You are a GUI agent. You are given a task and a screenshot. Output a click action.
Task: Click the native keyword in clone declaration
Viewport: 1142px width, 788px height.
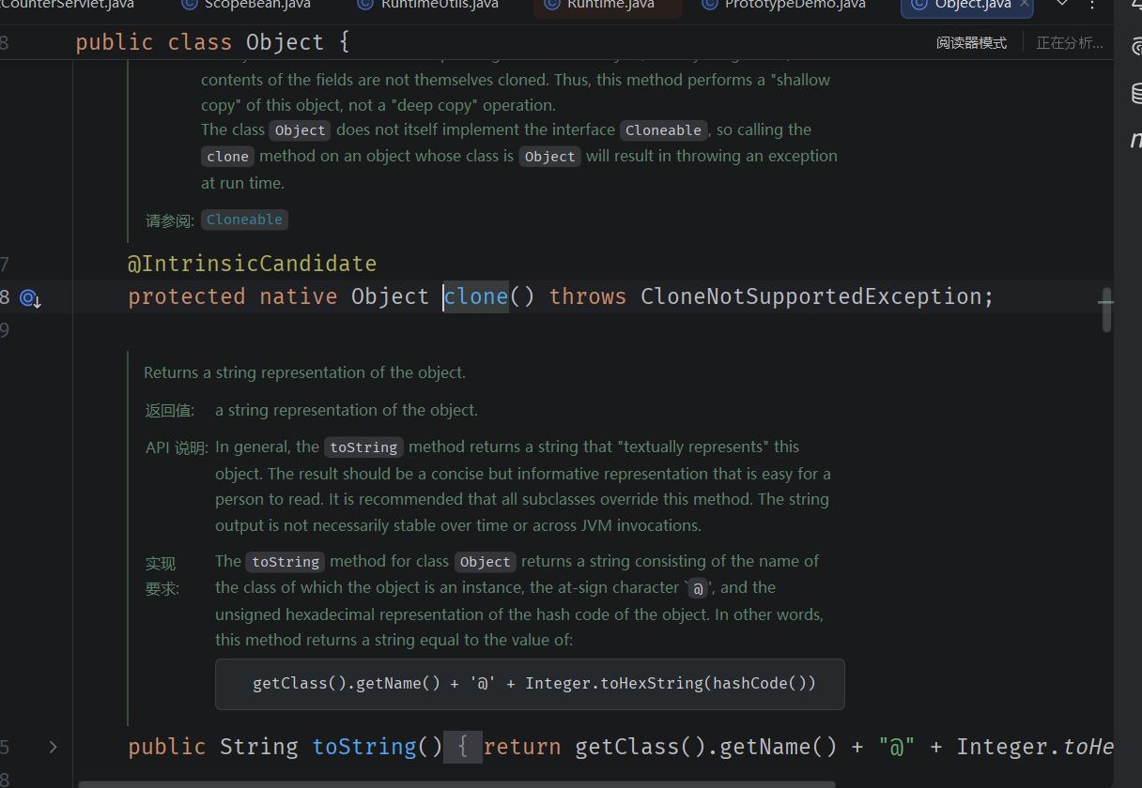[x=298, y=296]
